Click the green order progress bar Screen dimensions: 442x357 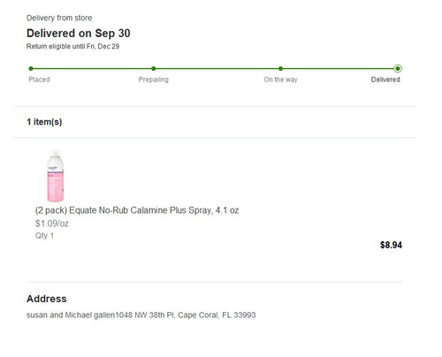(x=214, y=69)
